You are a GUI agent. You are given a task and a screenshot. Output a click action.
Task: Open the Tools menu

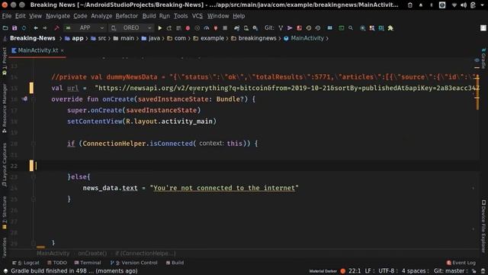coord(181,16)
